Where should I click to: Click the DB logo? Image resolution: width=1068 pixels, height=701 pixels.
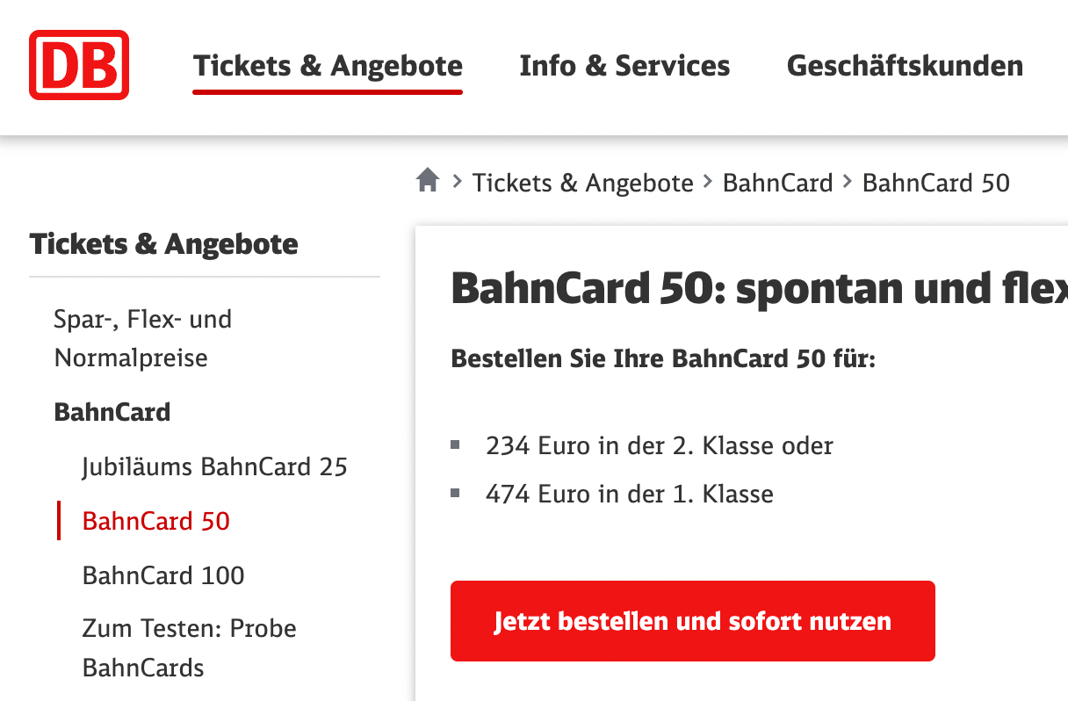click(79, 65)
